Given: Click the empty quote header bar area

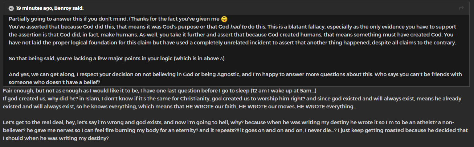Looking at the screenshot, I should coord(272,8).
